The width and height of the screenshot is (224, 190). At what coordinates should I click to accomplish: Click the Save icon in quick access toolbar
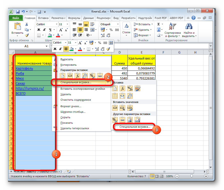point(18,11)
